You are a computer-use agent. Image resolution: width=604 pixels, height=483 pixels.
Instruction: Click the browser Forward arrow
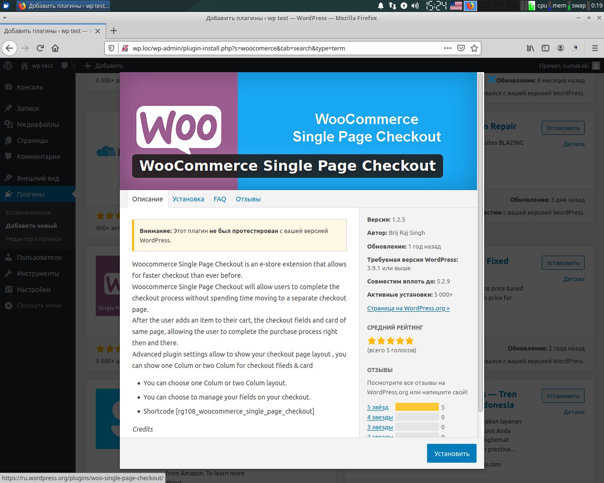point(25,48)
